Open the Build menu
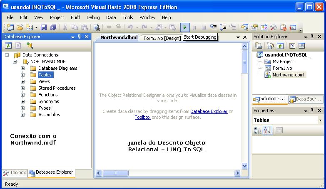This screenshot has height=189, width=326. click(x=75, y=17)
